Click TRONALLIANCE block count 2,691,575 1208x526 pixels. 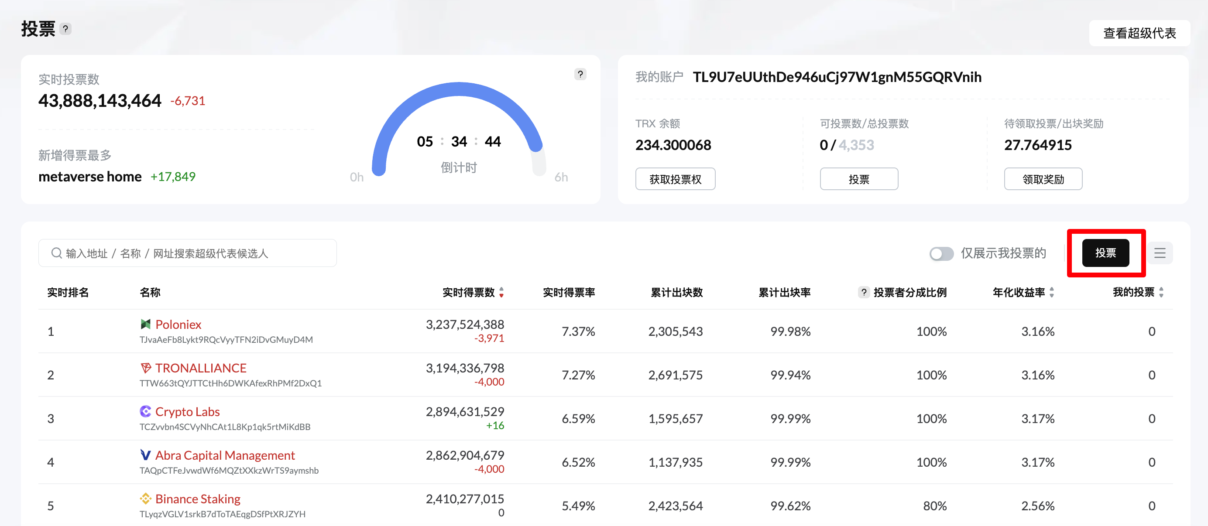[x=675, y=375]
